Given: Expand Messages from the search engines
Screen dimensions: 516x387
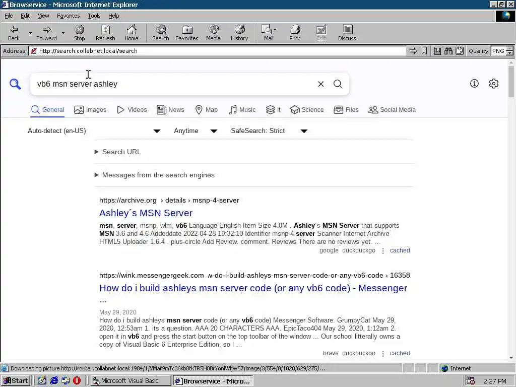Looking at the screenshot, I should (x=155, y=175).
